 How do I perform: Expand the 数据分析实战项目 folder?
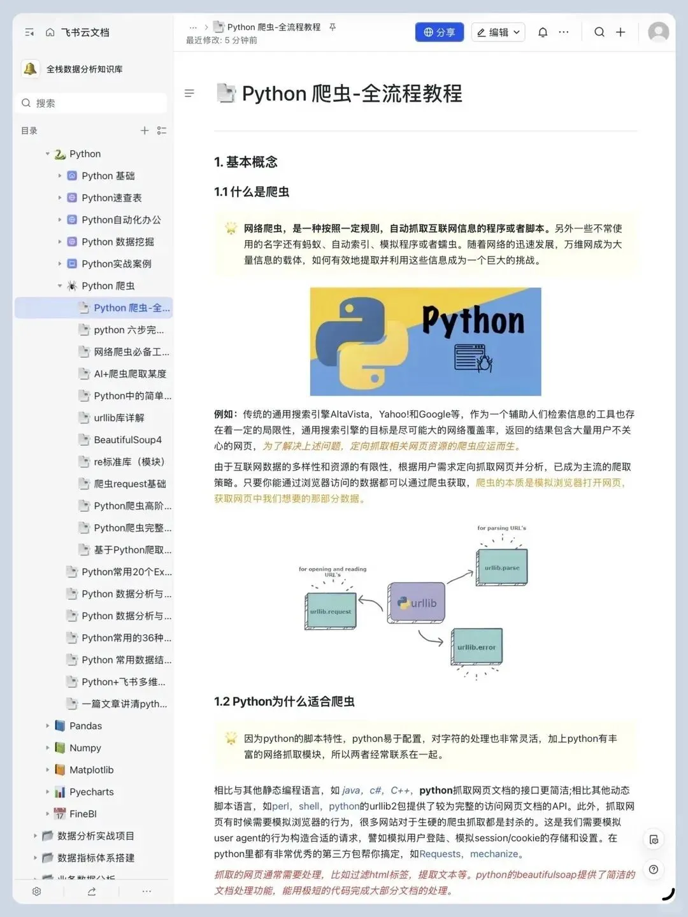pyautogui.click(x=36, y=836)
